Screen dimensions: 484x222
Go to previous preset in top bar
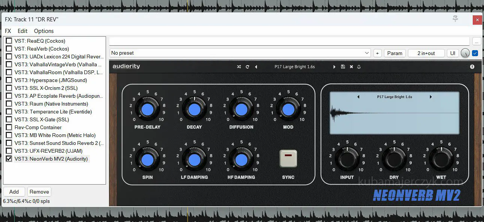tap(256, 67)
